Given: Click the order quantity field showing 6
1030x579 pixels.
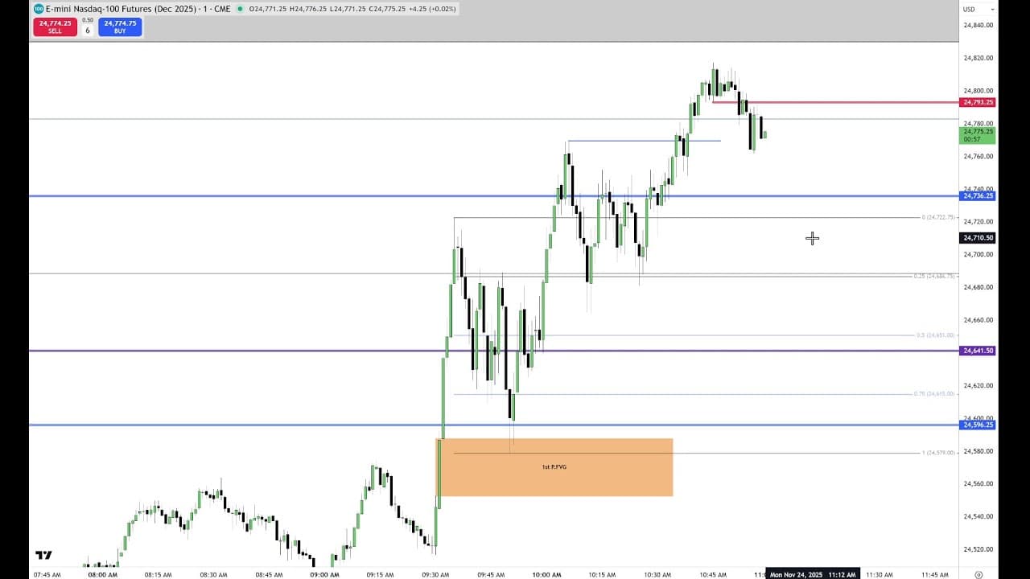Looking at the screenshot, I should (x=88, y=30).
